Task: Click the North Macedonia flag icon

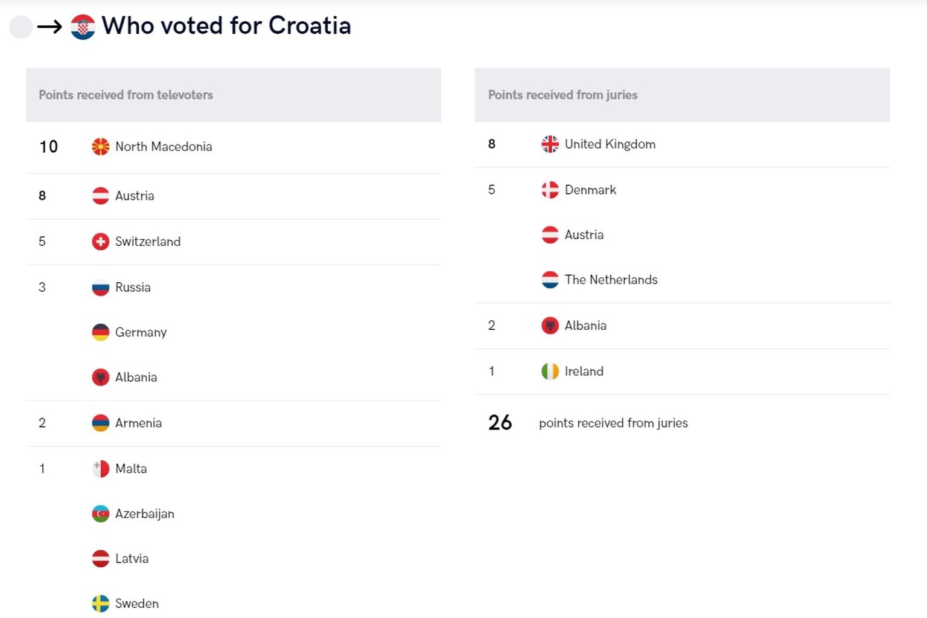Action: [x=101, y=147]
